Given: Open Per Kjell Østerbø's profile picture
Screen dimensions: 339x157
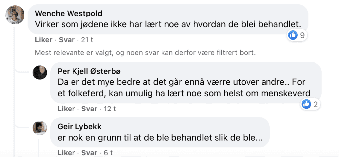Looking at the screenshot, I should tap(40, 73).
